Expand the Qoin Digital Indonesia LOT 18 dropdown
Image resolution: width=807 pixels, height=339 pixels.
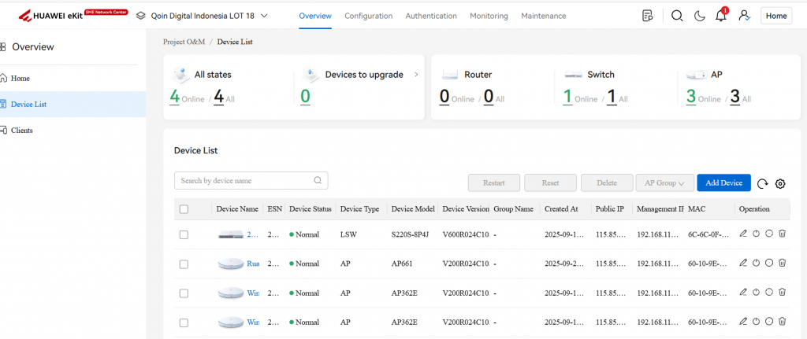pyautogui.click(x=263, y=16)
